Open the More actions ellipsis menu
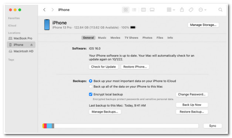 (202, 10)
